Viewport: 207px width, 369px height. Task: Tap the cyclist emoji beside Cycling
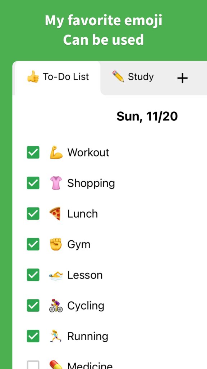pyautogui.click(x=56, y=306)
